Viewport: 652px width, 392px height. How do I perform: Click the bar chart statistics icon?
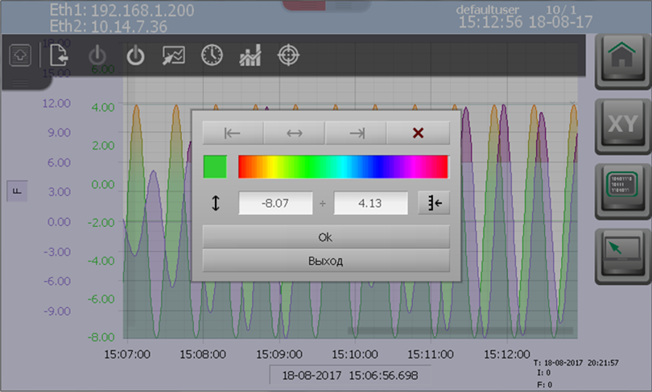(x=250, y=56)
